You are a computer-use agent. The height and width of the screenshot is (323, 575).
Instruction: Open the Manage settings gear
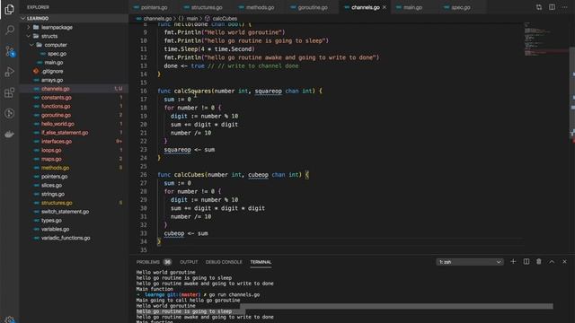pyautogui.click(x=10, y=319)
